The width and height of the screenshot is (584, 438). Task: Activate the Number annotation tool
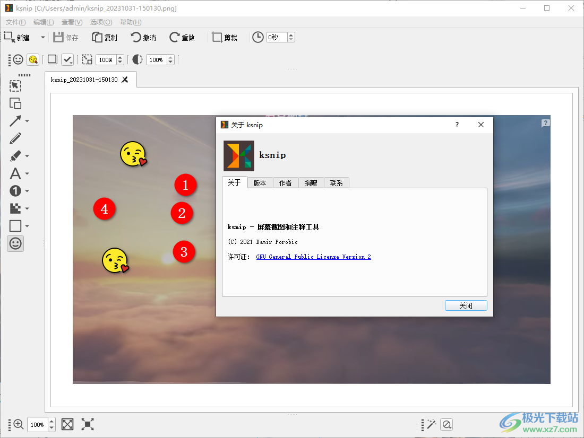pos(15,191)
